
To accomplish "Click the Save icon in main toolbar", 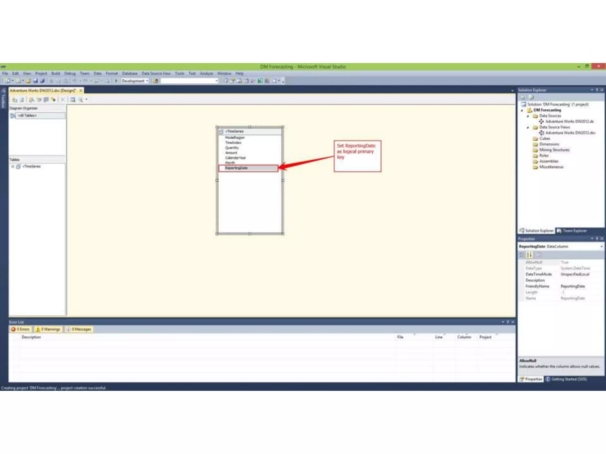I will pyautogui.click(x=35, y=81).
